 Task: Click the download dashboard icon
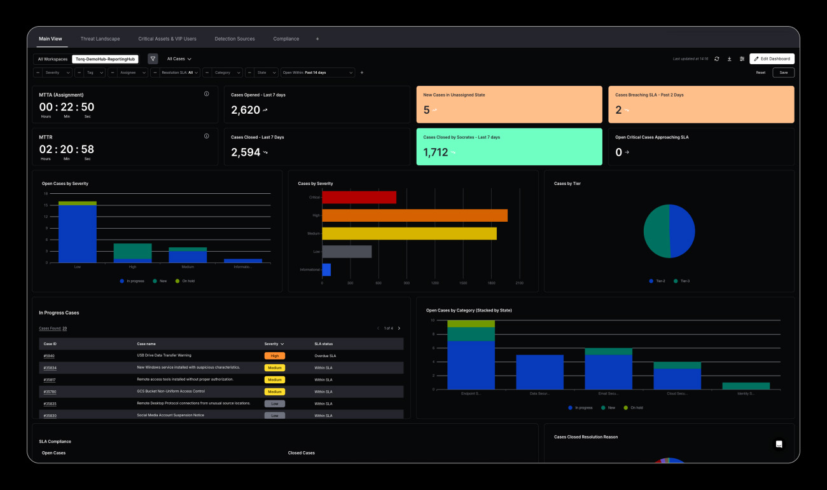(x=730, y=58)
